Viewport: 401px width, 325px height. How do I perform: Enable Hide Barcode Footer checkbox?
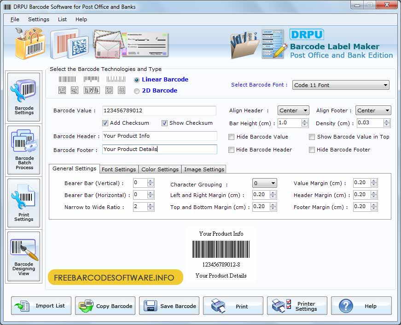coord(312,150)
